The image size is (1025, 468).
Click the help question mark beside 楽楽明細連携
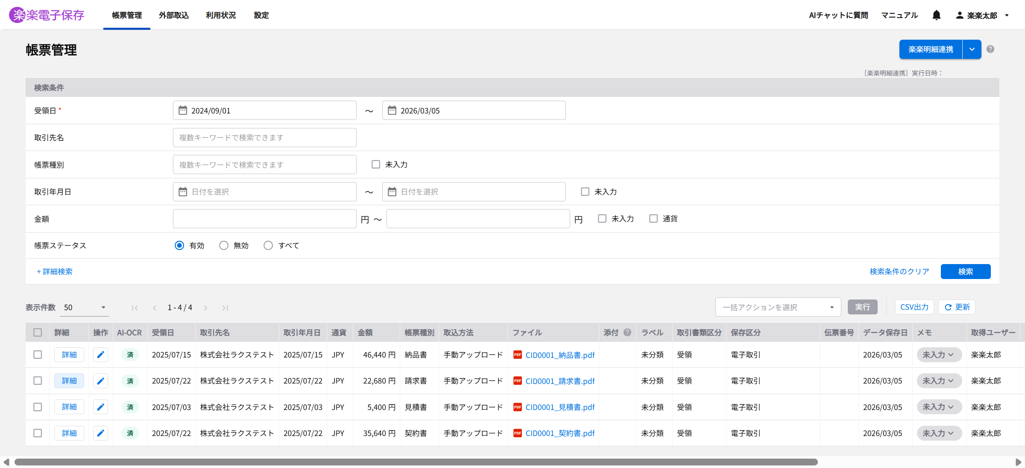coord(990,49)
